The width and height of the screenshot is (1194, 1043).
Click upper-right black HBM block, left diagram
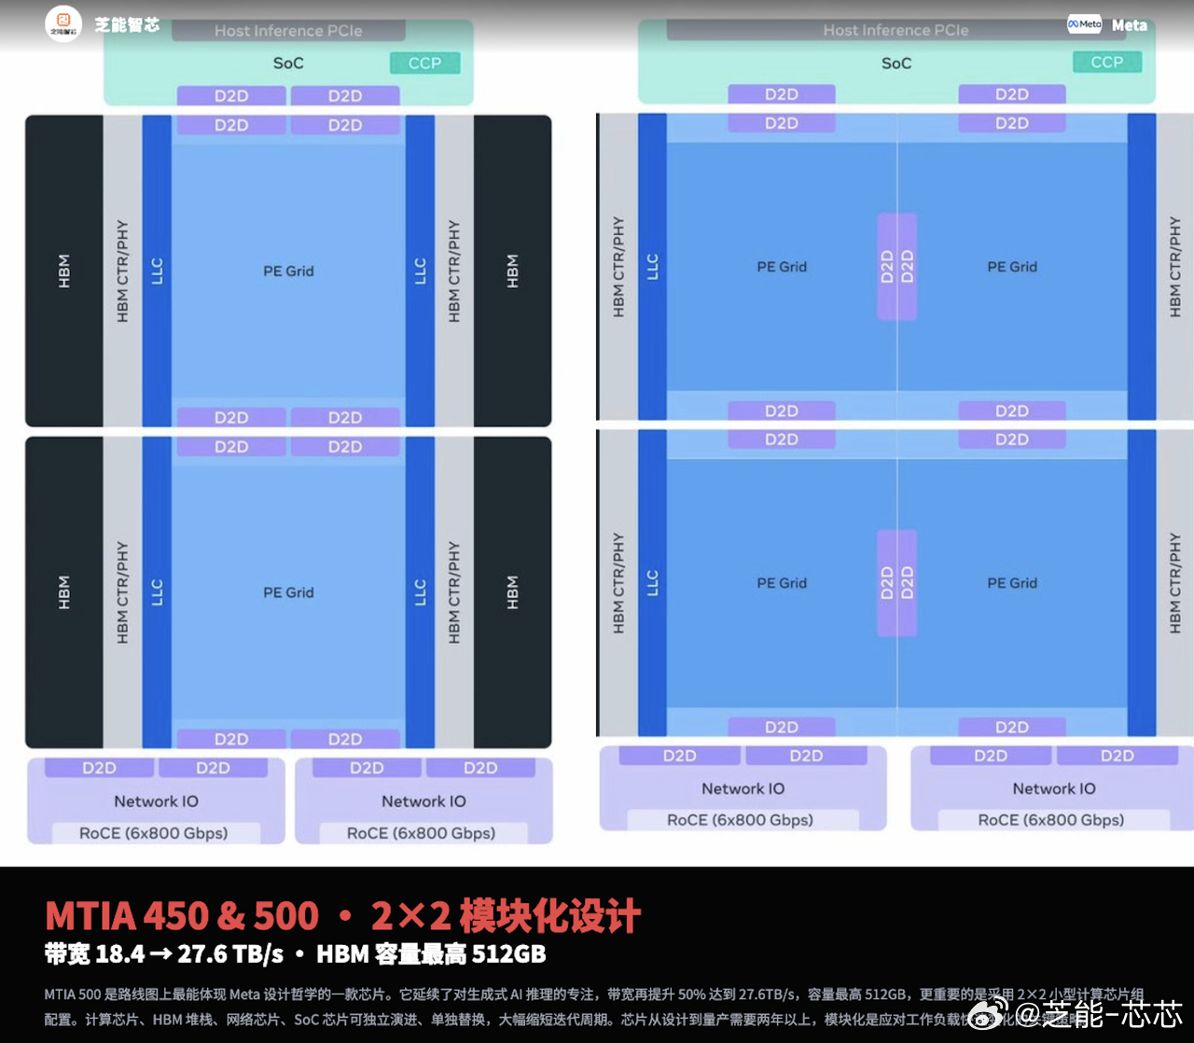click(512, 271)
